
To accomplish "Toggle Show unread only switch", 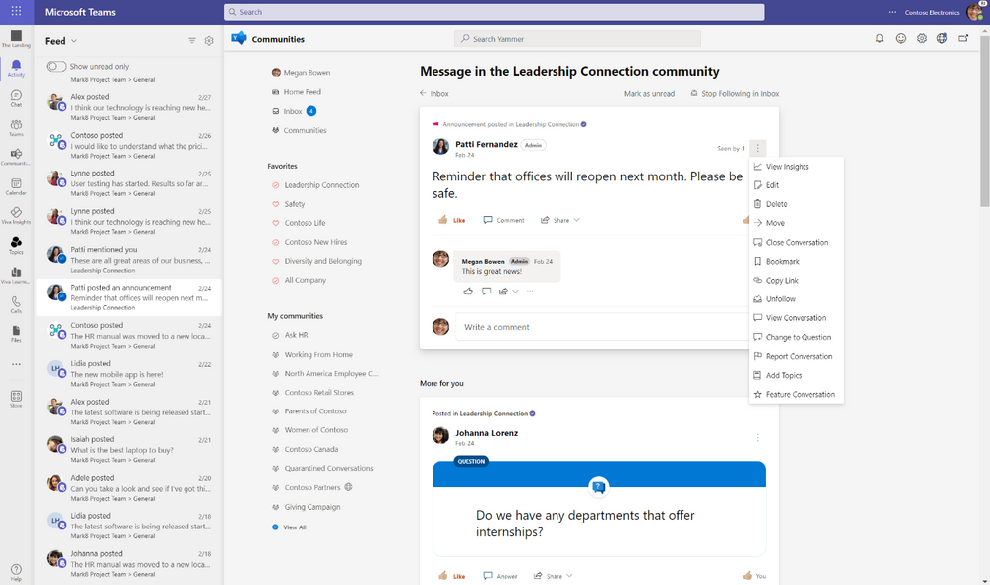I will (x=57, y=66).
